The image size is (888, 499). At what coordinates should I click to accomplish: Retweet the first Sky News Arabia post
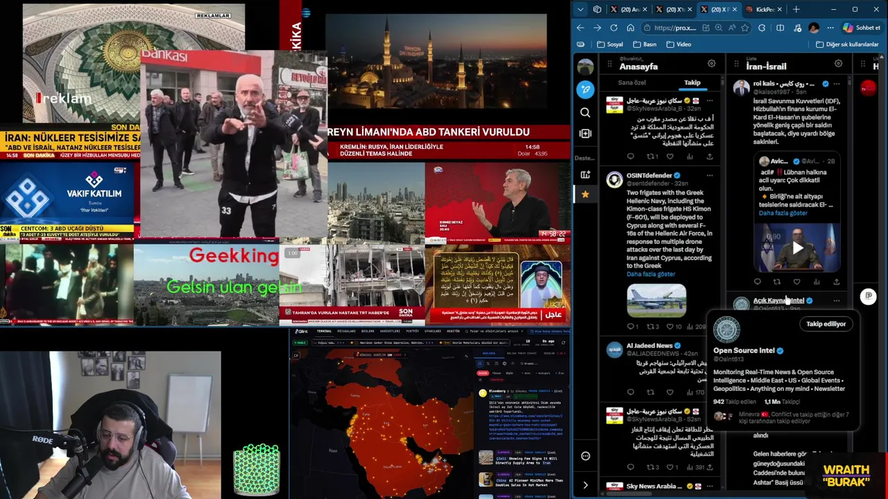[x=651, y=157]
